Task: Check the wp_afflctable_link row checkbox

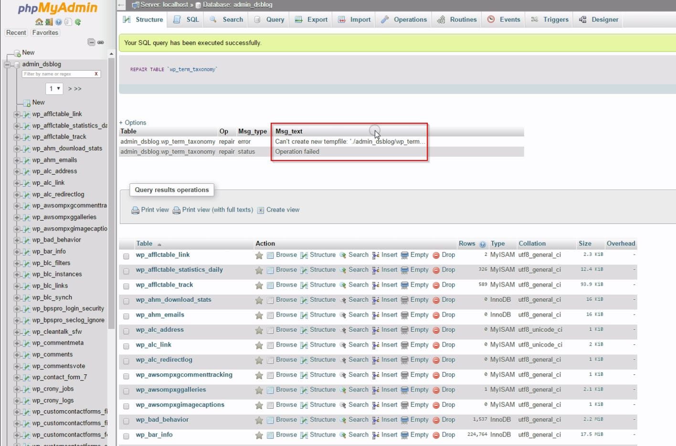Action: (126, 256)
